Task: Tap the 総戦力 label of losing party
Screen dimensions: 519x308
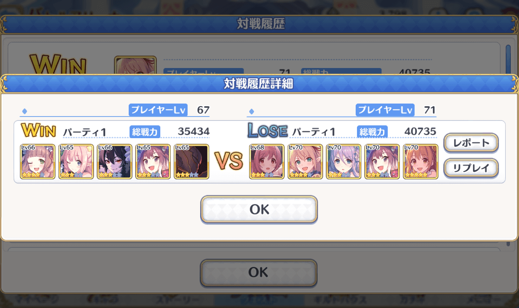Action: click(x=372, y=132)
